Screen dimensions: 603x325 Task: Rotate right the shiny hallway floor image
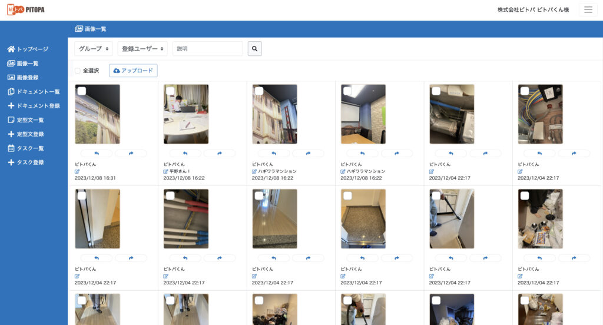click(x=308, y=258)
